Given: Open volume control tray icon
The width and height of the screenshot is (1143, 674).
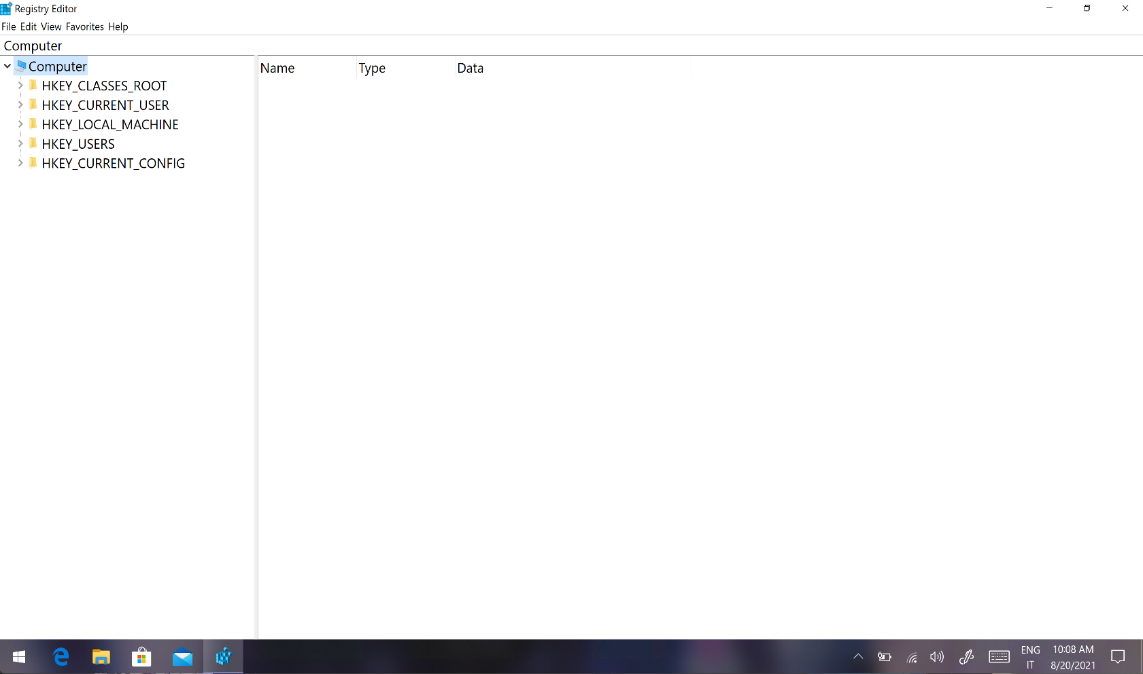Looking at the screenshot, I should tap(937, 657).
